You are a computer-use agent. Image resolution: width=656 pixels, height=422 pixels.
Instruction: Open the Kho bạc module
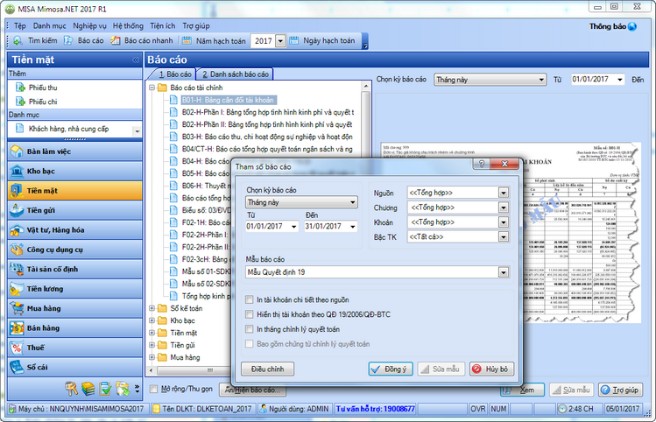[75, 171]
